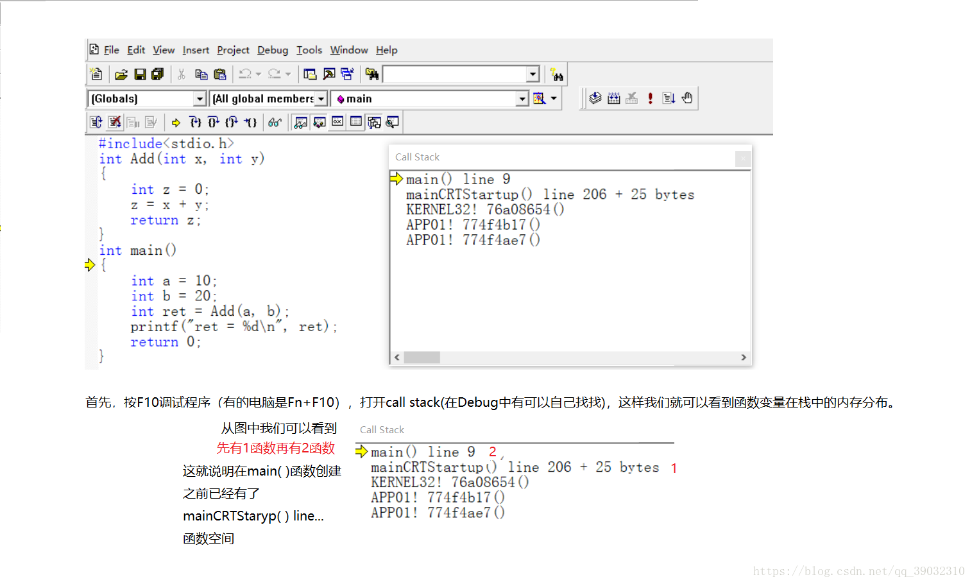This screenshot has width=972, height=584.
Task: Toggle the Memory window button
Action: pyautogui.click(x=356, y=122)
